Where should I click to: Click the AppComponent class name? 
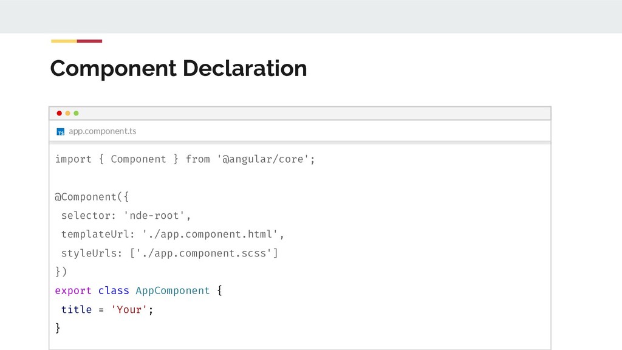tap(173, 290)
